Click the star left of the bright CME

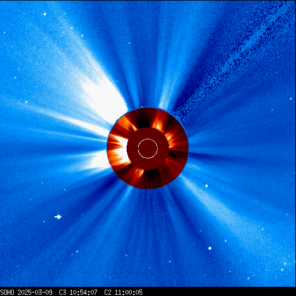point(27,102)
